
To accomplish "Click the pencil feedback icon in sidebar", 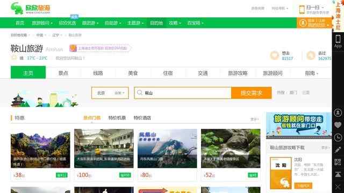I will click(338, 150).
